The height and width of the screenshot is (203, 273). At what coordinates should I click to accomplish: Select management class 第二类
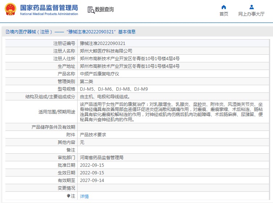tap(87, 82)
